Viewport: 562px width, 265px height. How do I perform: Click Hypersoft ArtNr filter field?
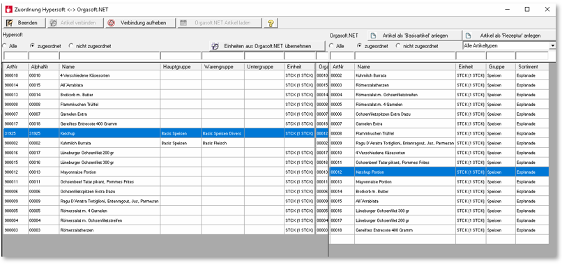point(16,56)
